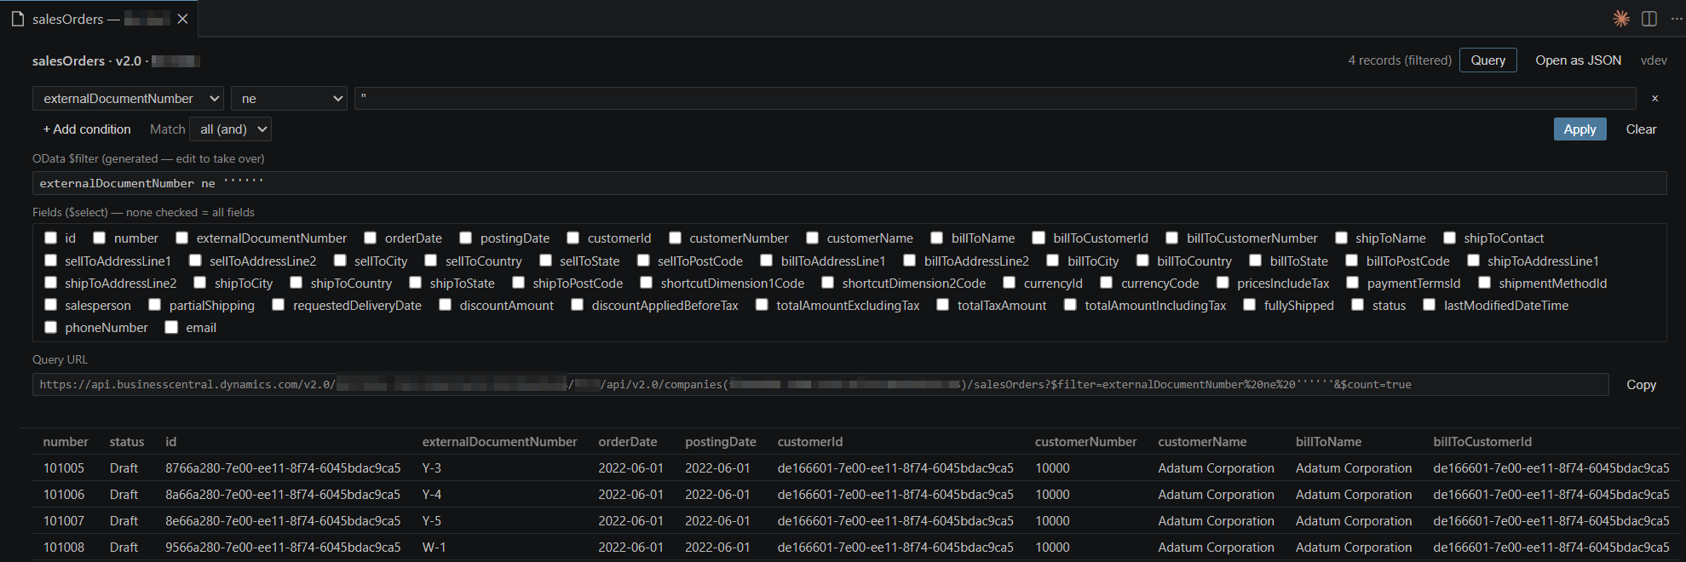Screen dimensions: 1686x562
Task: Check the orderDate field checkbox
Action: tap(371, 238)
